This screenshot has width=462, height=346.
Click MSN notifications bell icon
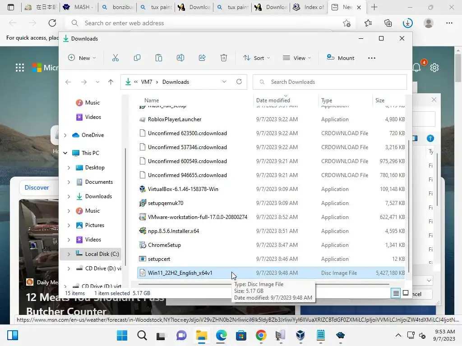tap(416, 68)
